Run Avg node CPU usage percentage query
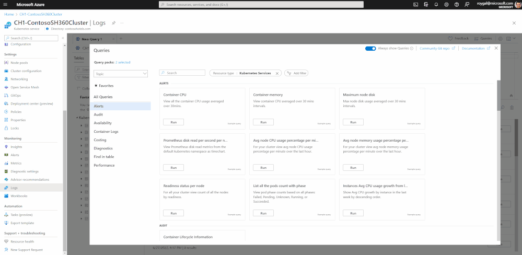522x255 pixels. pos(263,167)
